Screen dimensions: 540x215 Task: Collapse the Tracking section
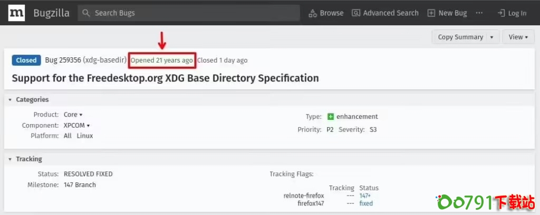(x=10, y=159)
